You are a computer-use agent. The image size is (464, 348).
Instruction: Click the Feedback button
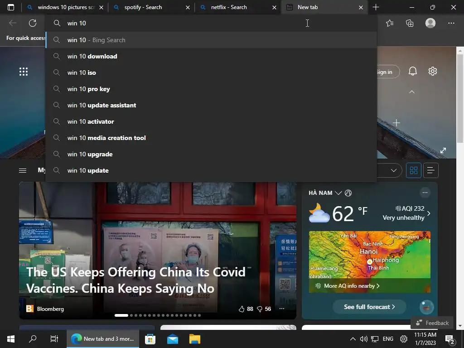[432, 323]
